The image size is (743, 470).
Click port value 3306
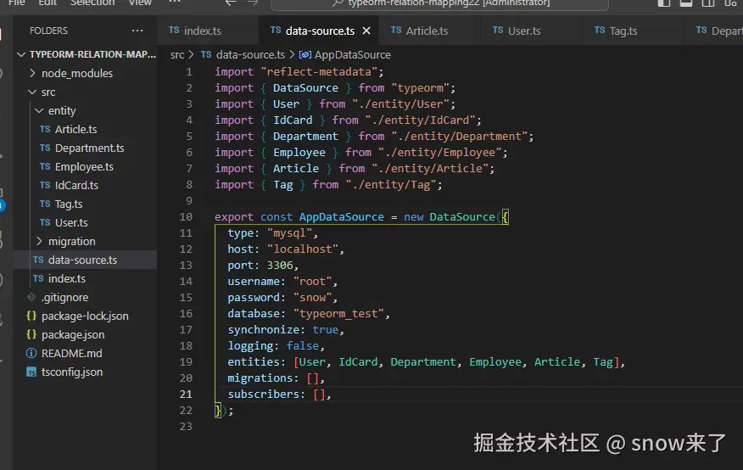point(280,266)
